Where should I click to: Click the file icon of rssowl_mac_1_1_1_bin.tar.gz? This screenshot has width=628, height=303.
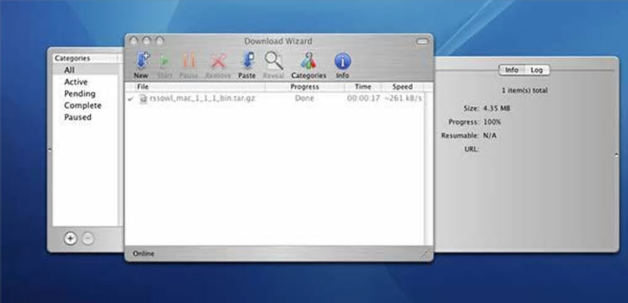point(143,98)
